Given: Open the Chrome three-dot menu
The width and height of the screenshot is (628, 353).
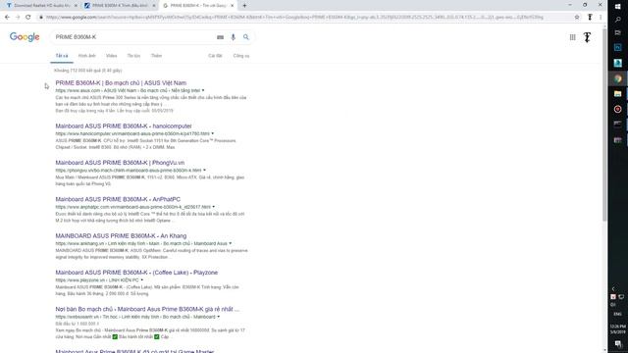Looking at the screenshot, I should 601,18.
